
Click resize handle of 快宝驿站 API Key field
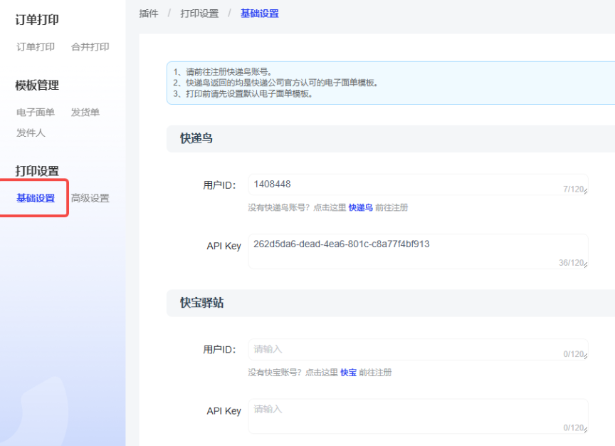(x=586, y=430)
